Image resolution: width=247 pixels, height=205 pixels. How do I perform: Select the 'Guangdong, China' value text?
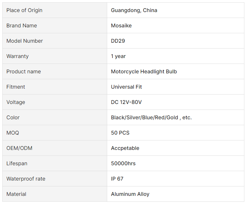click(x=134, y=10)
